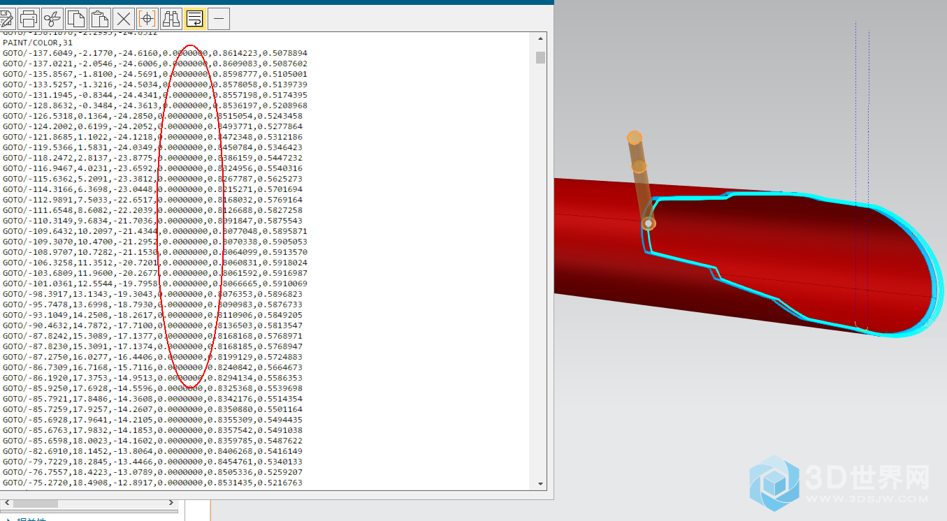Click the line starting GOTO/-106.3258
947x521 pixels.
[x=155, y=263]
